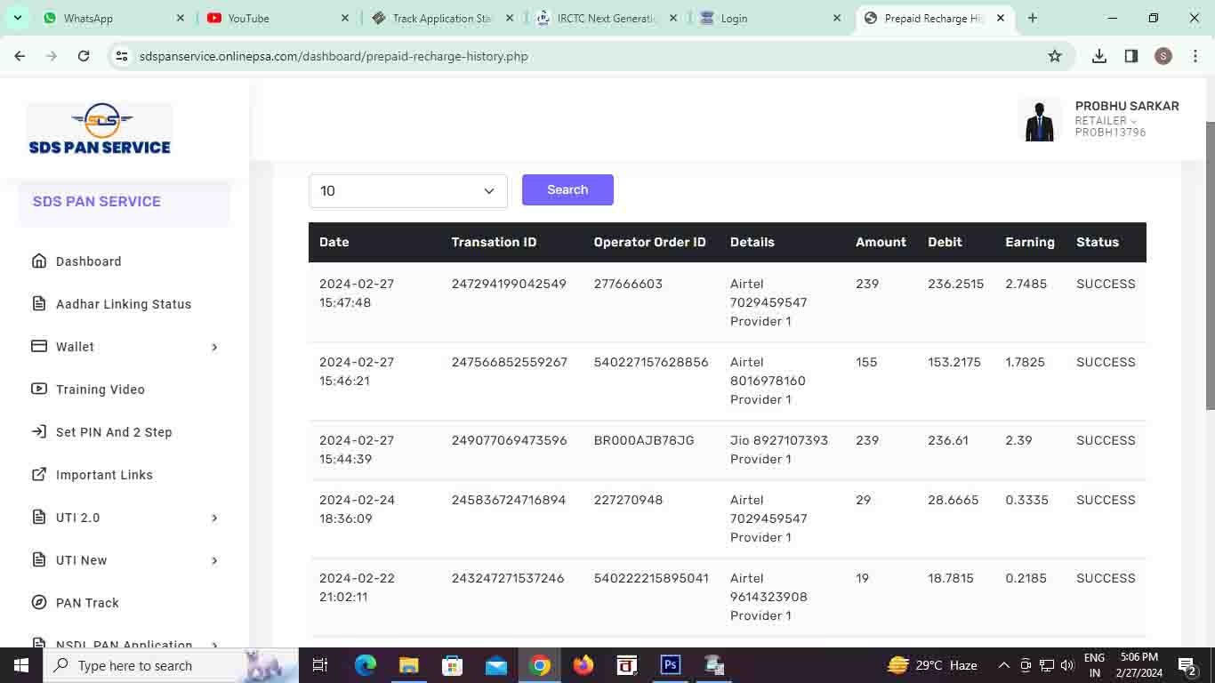Reload the current page
Image resolution: width=1215 pixels, height=683 pixels.
[84, 56]
